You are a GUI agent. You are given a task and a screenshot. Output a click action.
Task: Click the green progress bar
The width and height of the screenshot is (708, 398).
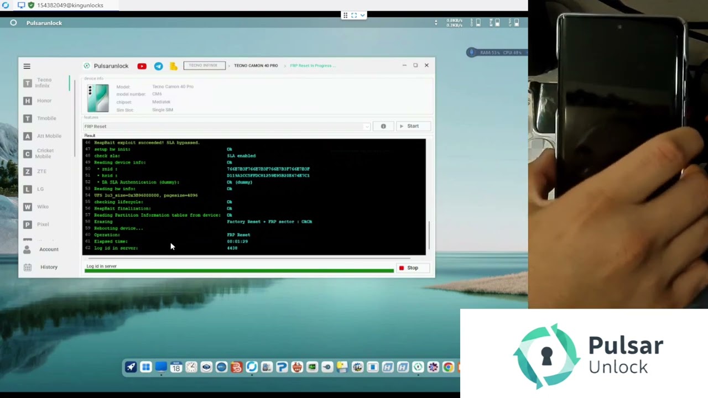click(239, 271)
